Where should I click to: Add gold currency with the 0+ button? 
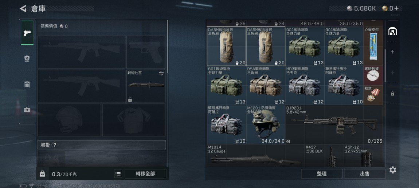tap(392, 8)
